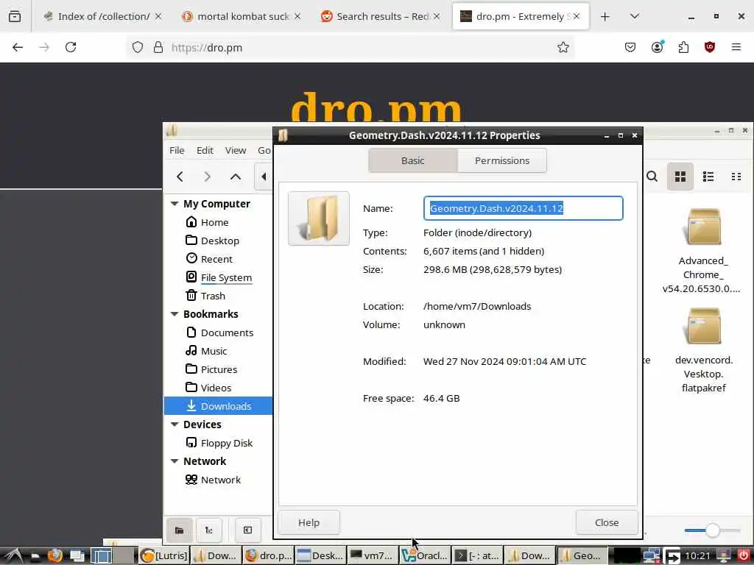Viewport: 754px width, 565px height.
Task: Switch to compact view in file manager
Action: 736,177
